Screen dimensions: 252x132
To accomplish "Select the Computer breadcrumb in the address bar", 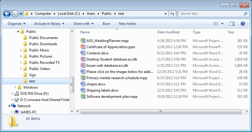I will 43,14.
